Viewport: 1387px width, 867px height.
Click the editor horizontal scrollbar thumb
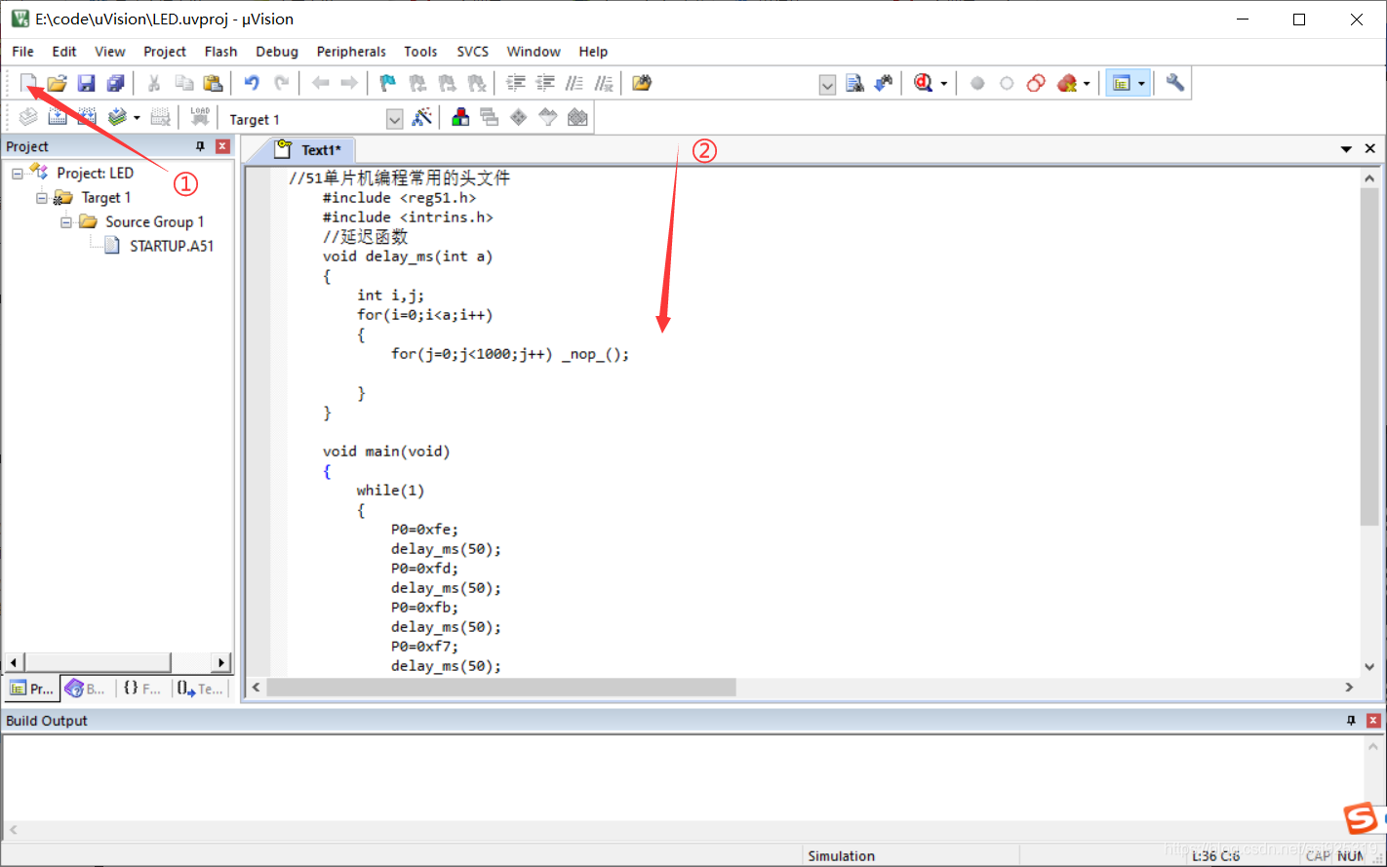(501, 688)
